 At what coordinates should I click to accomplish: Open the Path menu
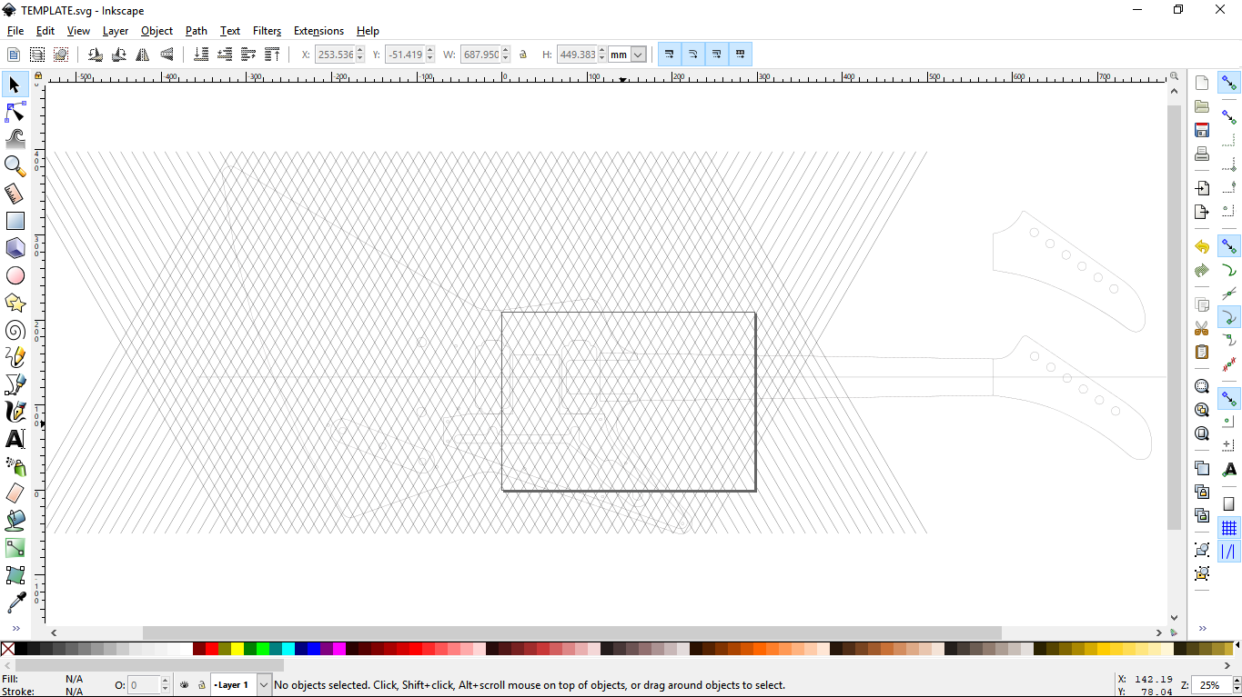pyautogui.click(x=197, y=30)
